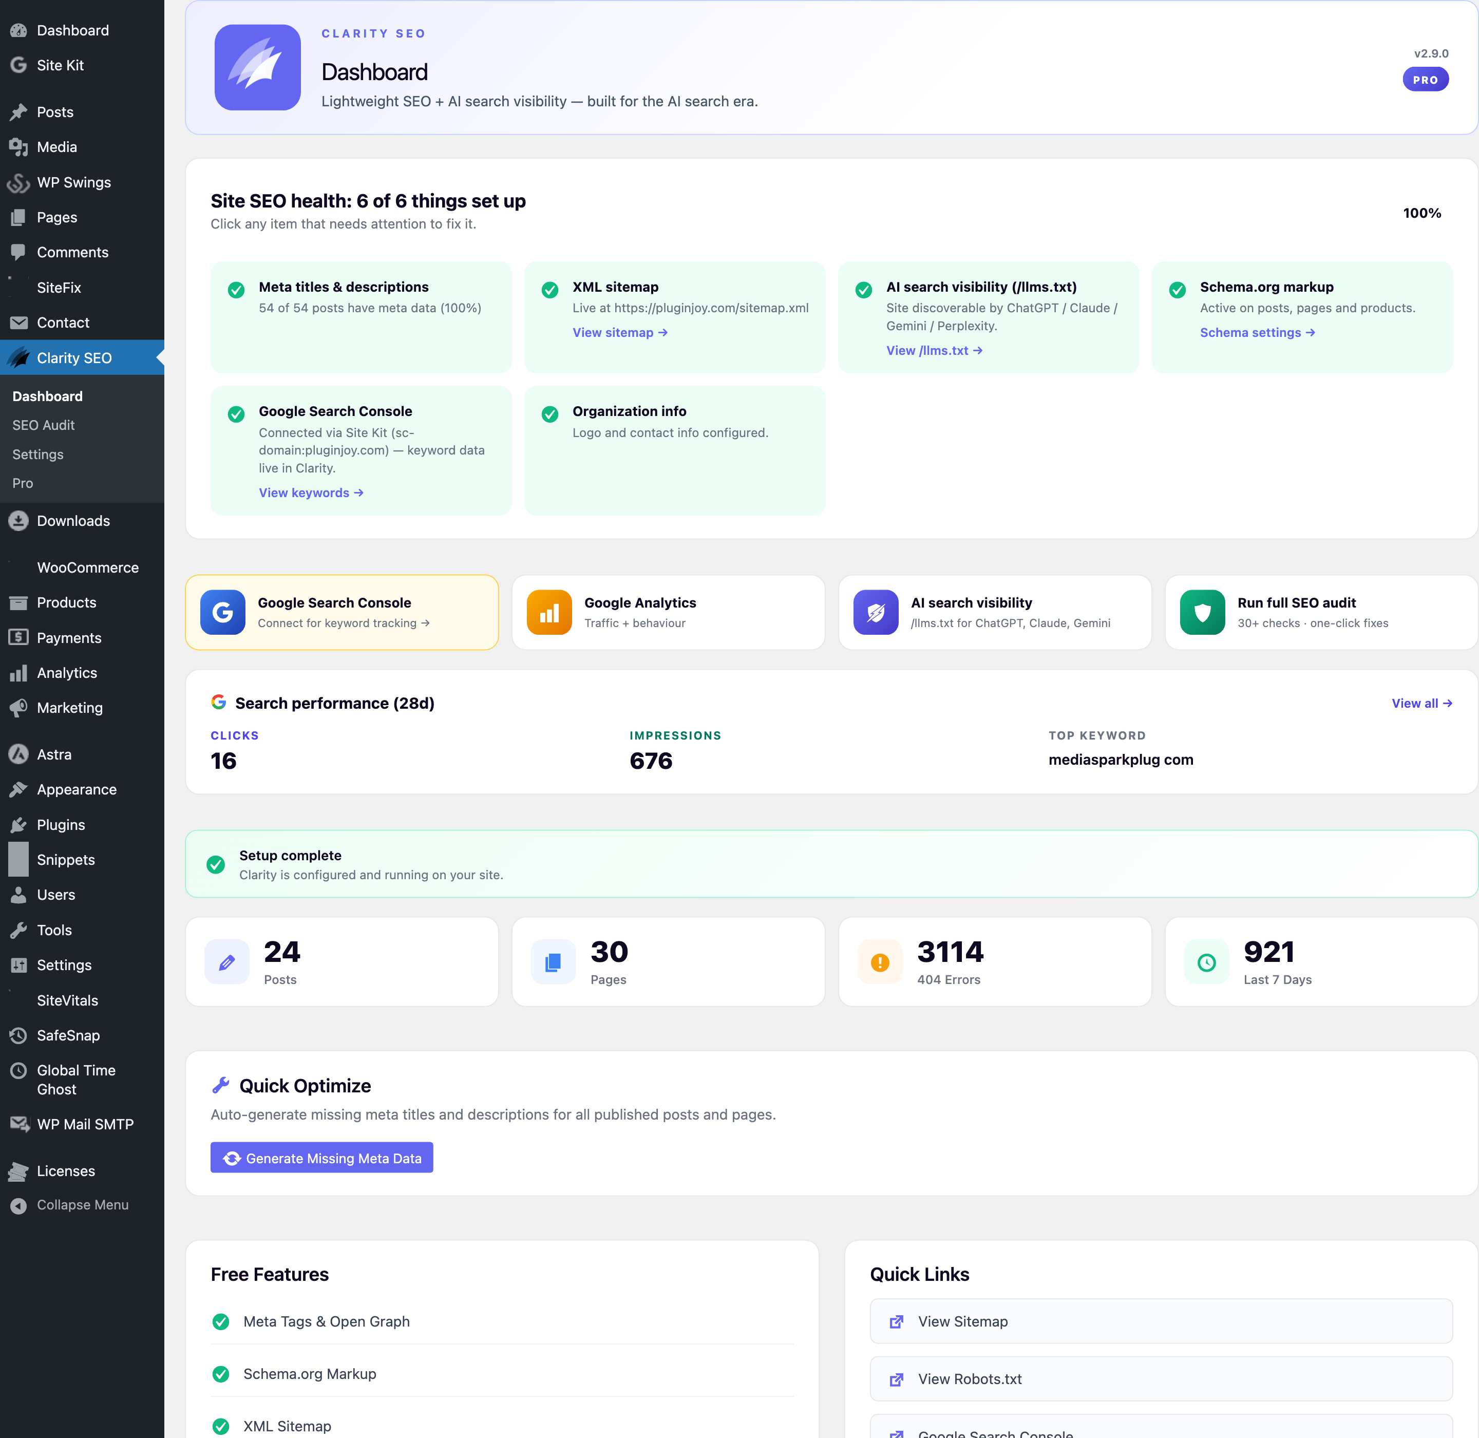Click the Downloads arrow icon
Image resolution: width=1479 pixels, height=1438 pixels.
coord(19,521)
